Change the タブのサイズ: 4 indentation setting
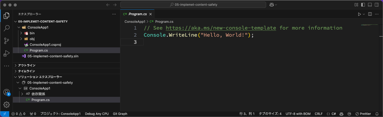This screenshot has width=383, height=117. coord(270,114)
